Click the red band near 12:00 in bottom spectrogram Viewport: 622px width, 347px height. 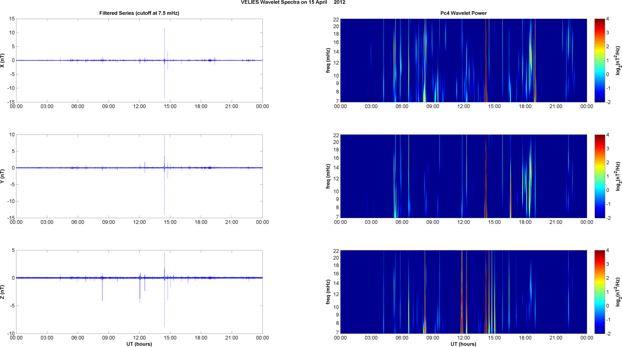462,318
